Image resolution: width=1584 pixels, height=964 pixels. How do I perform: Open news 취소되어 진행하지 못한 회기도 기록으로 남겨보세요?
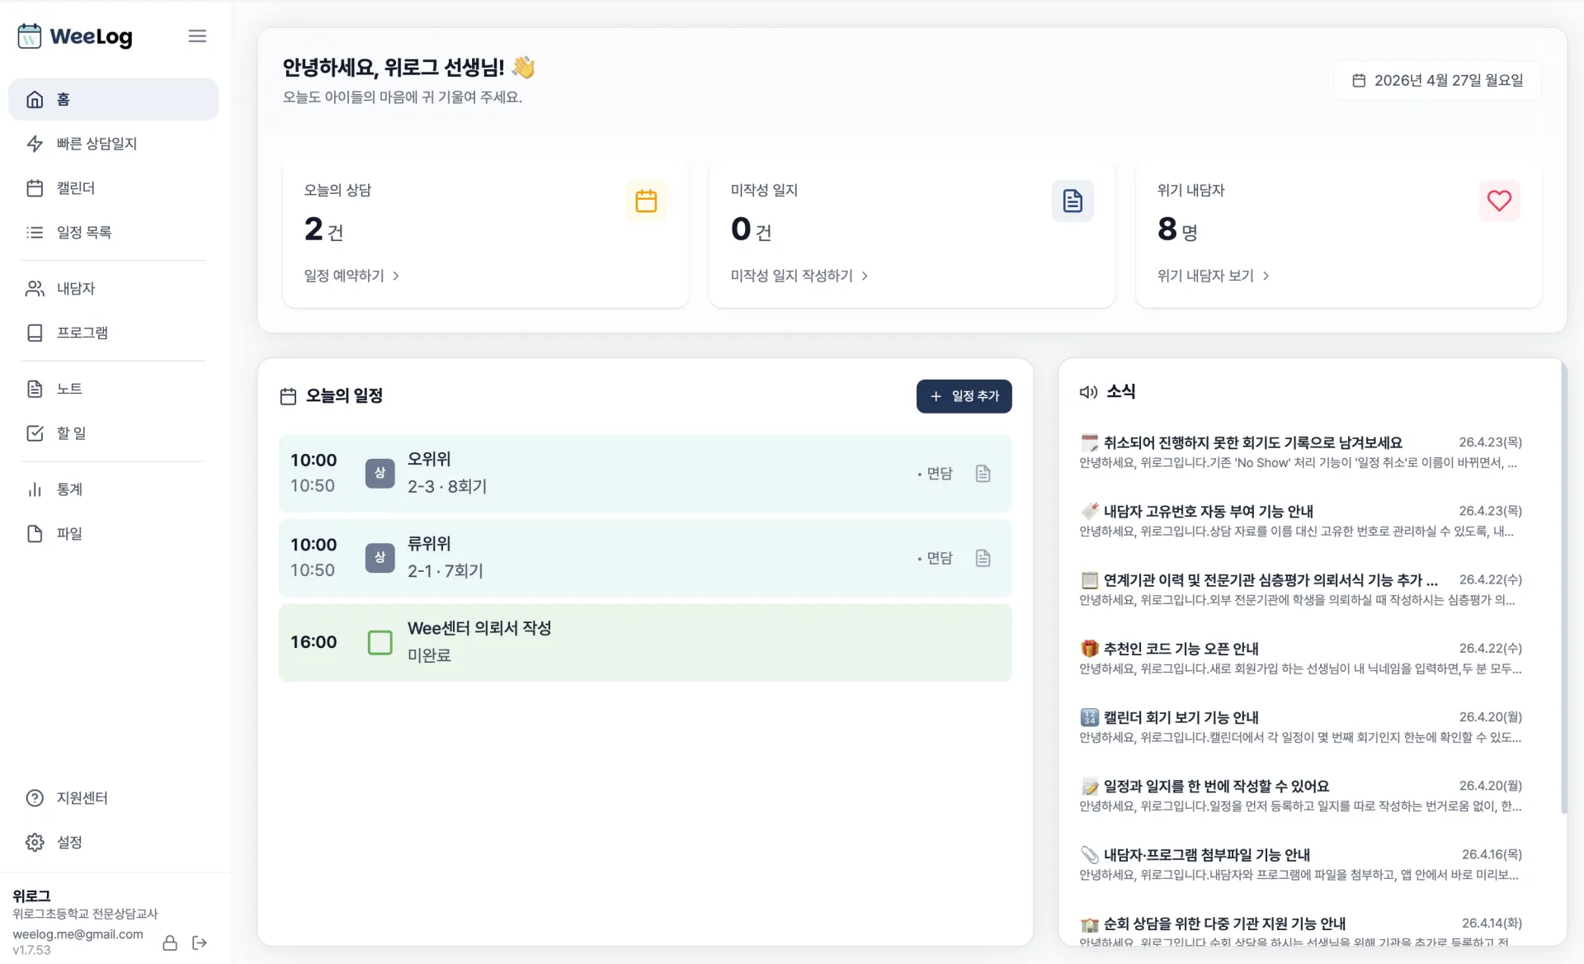[x=1300, y=452]
